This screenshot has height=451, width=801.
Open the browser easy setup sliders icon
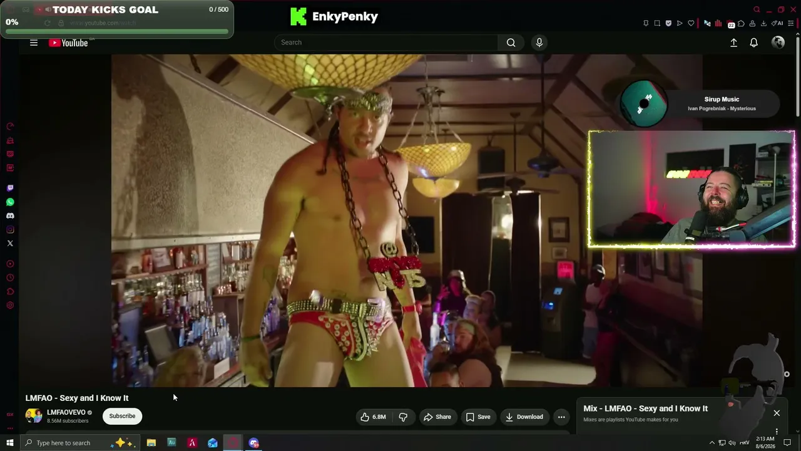(790, 23)
